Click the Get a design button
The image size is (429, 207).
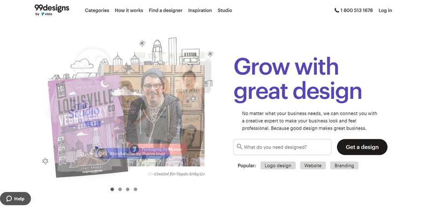362,147
